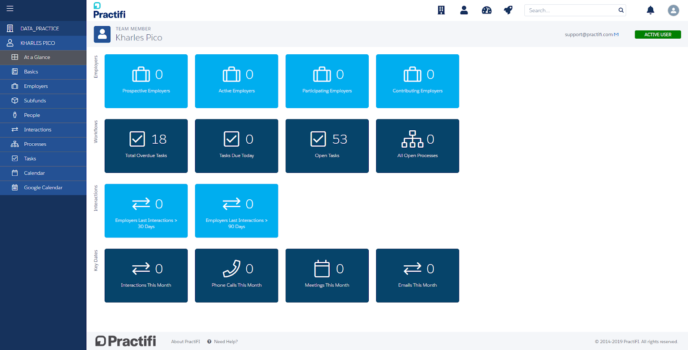Screen dimensions: 688x350
Task: Open Prospective Employers tile
Action: point(146,81)
